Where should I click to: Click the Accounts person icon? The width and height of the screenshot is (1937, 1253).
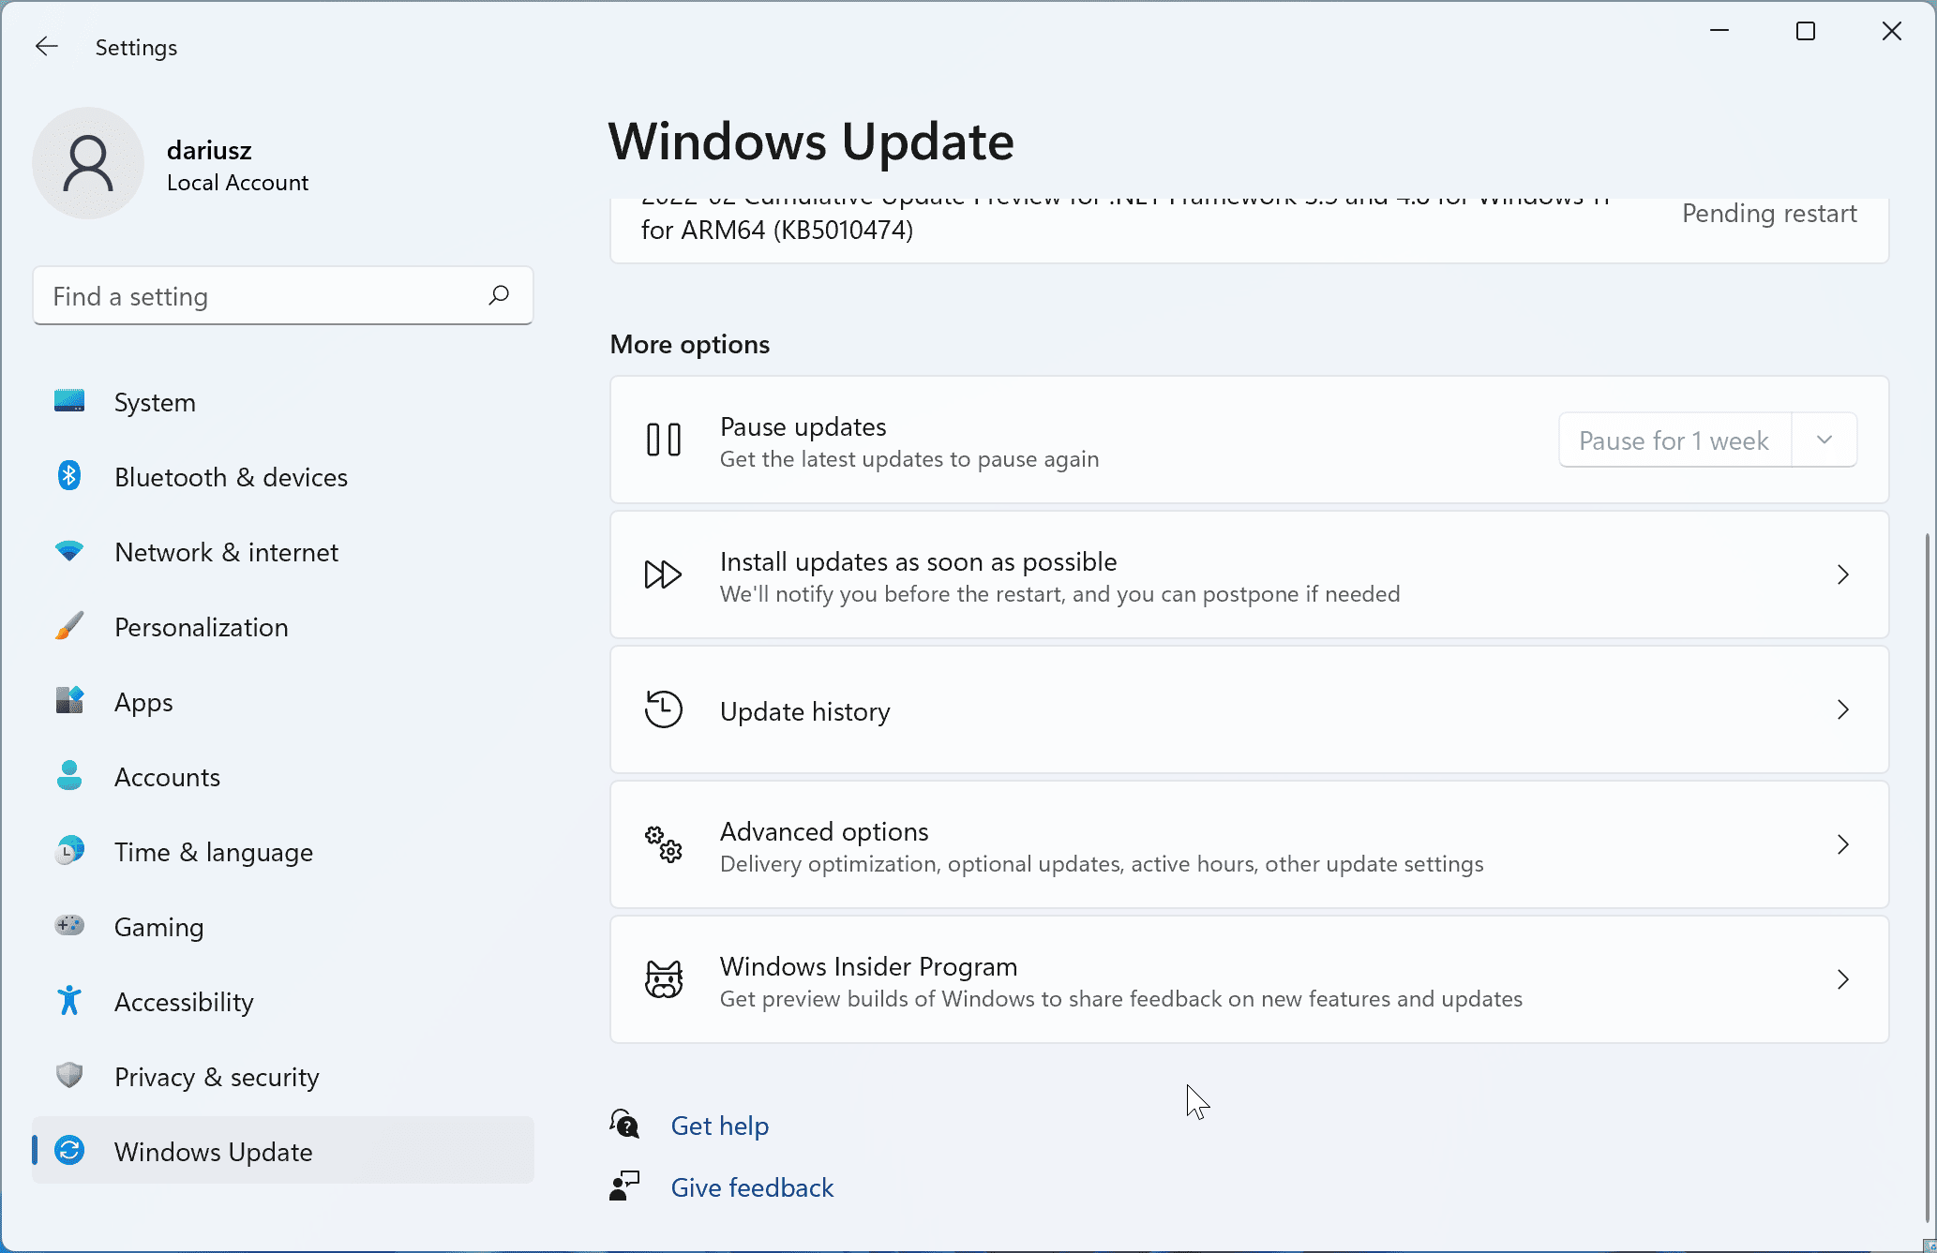click(69, 776)
